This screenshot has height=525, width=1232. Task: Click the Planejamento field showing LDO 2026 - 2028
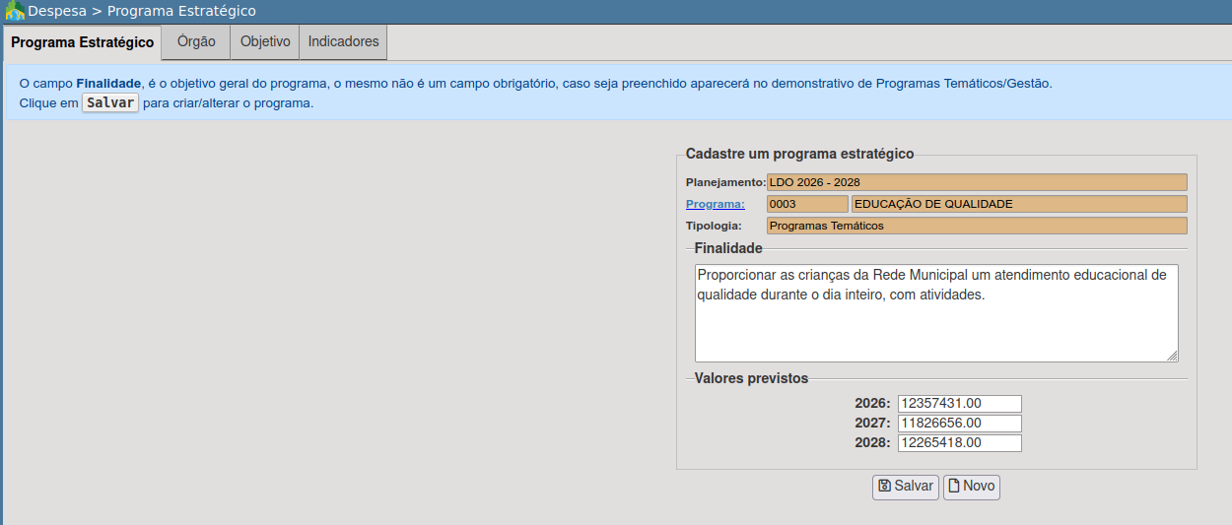pos(976,182)
